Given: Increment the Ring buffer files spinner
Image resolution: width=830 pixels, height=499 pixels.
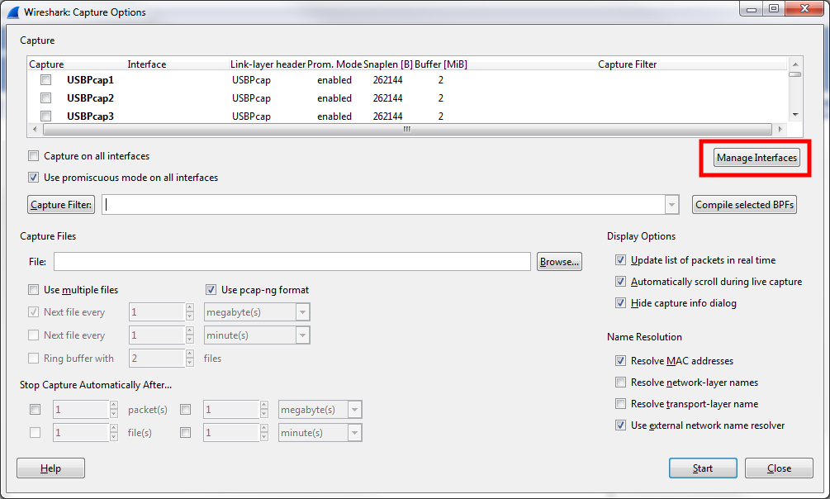Looking at the screenshot, I should click(190, 354).
